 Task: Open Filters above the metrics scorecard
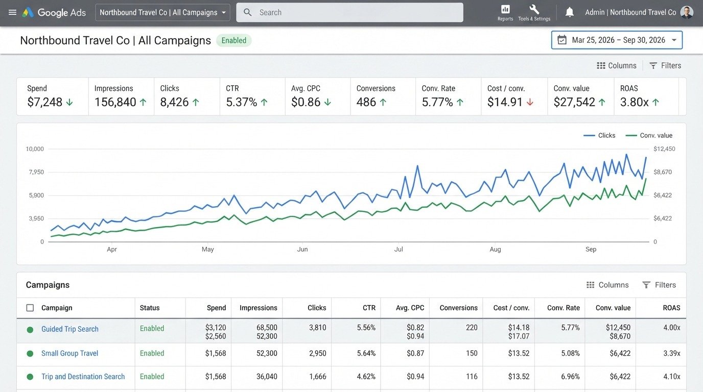pos(665,65)
